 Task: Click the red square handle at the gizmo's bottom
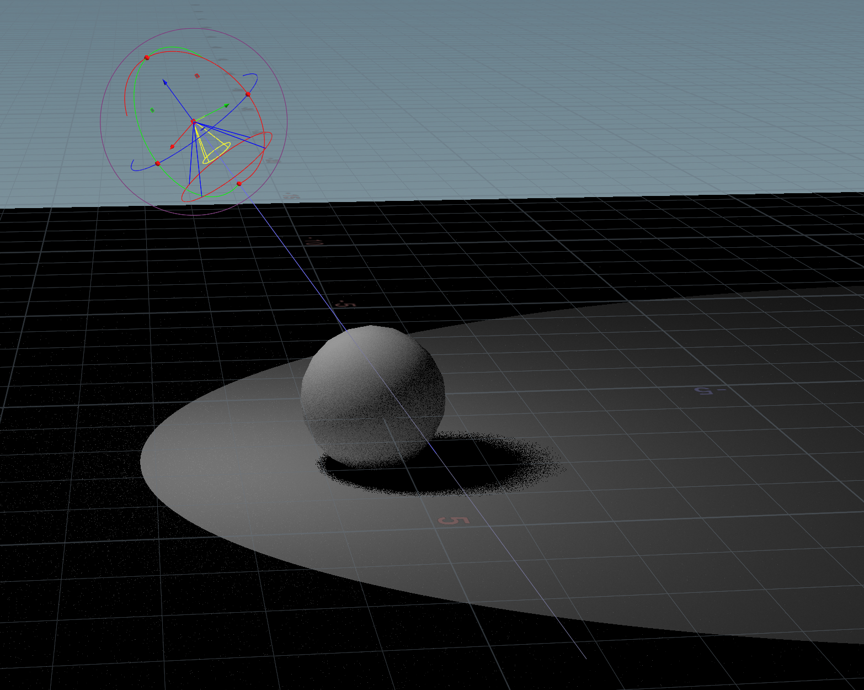tap(239, 184)
